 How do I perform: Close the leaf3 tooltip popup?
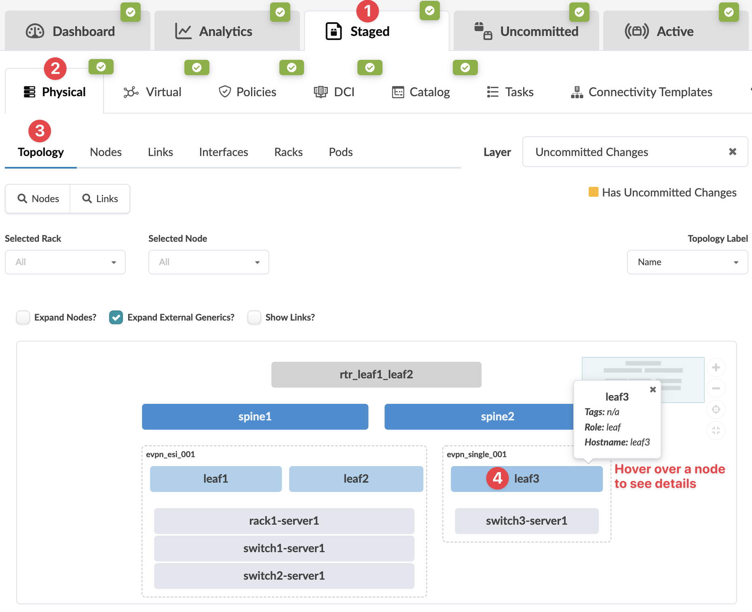653,390
